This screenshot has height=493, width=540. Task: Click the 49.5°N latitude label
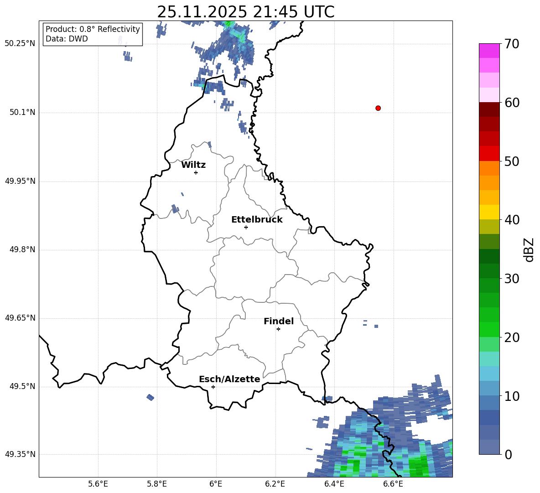pos(22,386)
